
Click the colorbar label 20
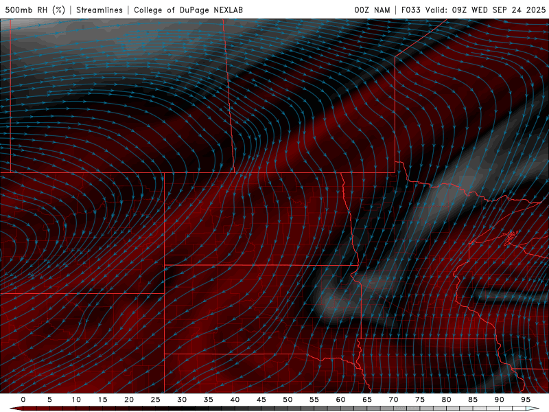129,400
